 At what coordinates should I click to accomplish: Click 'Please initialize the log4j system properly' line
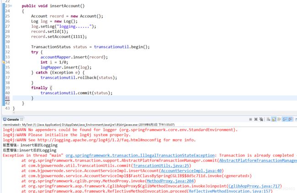(x=67, y=135)
